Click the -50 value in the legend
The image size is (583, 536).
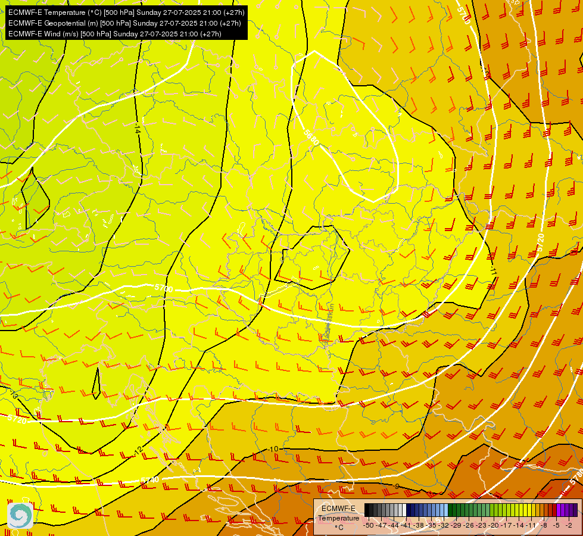369,525
